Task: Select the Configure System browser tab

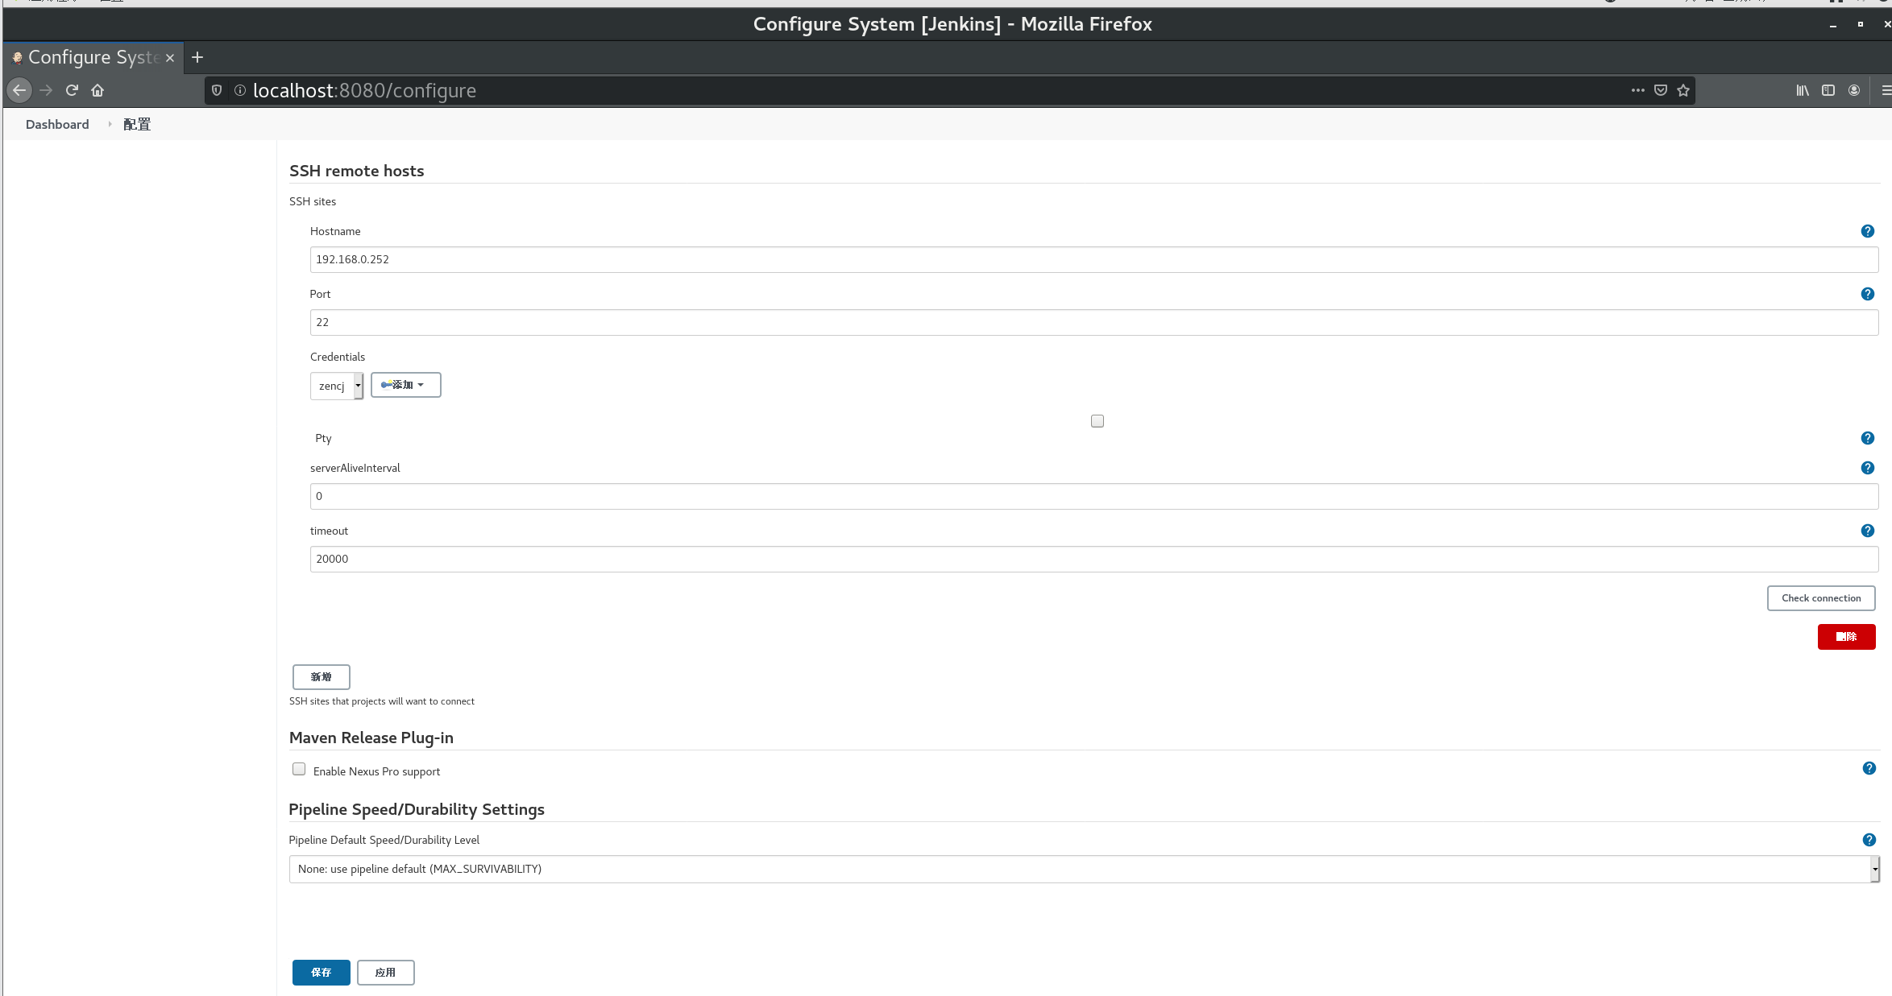Action: 93,57
